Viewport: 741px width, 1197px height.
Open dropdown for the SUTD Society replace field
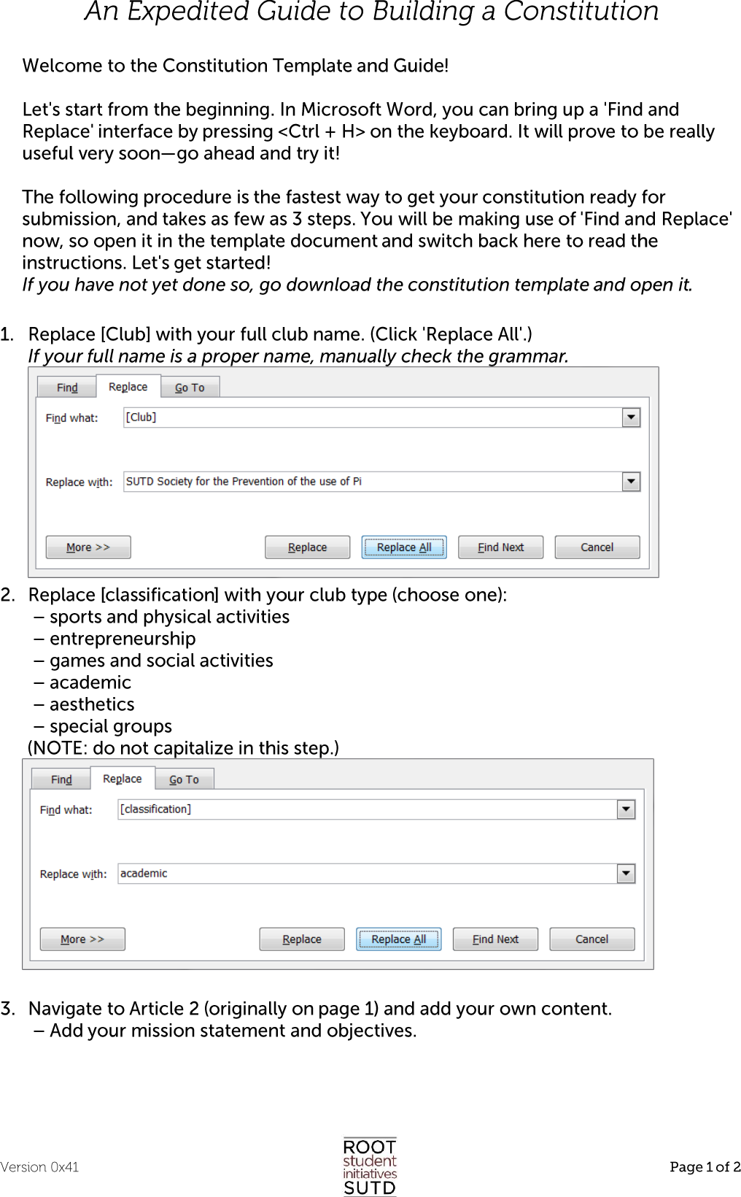pos(631,482)
